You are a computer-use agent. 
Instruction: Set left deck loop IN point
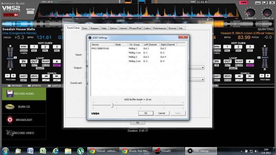(x=23, y=61)
